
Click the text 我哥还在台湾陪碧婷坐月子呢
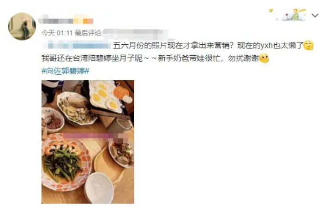click(92, 59)
